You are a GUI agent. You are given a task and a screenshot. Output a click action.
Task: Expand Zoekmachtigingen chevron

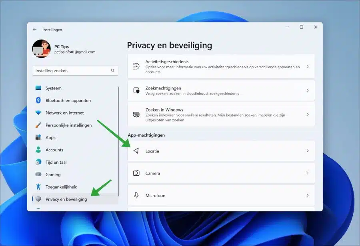pyautogui.click(x=308, y=90)
